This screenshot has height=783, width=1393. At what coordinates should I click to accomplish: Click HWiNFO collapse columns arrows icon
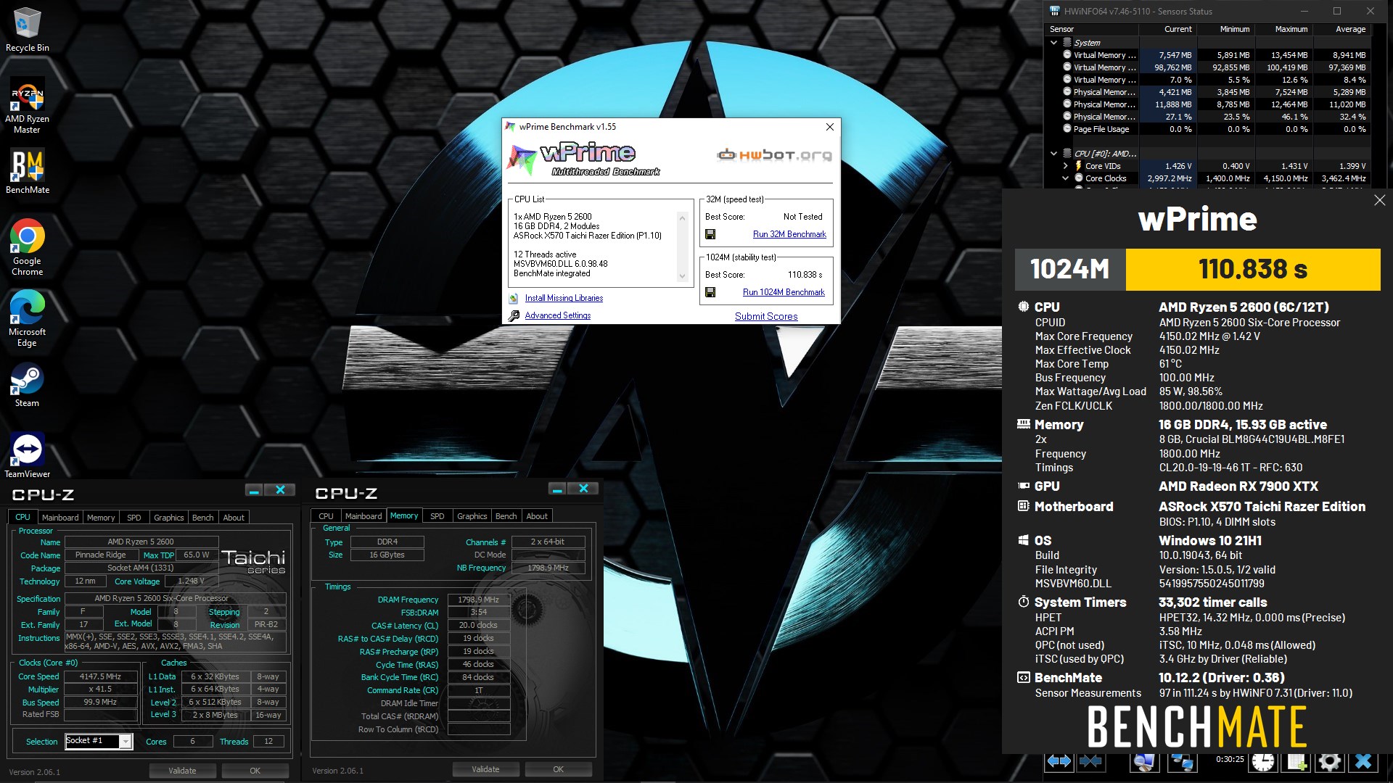1090,761
